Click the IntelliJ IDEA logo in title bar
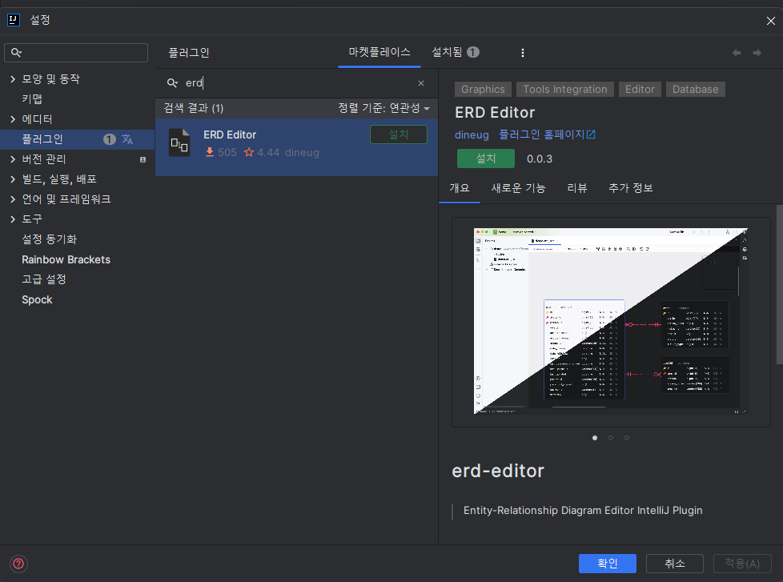Image resolution: width=783 pixels, height=582 pixels. click(x=13, y=20)
